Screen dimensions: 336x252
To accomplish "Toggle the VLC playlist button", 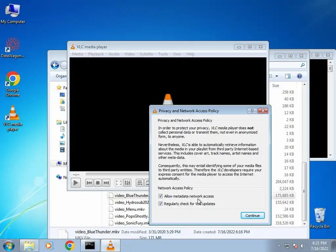I will tap(139, 183).
